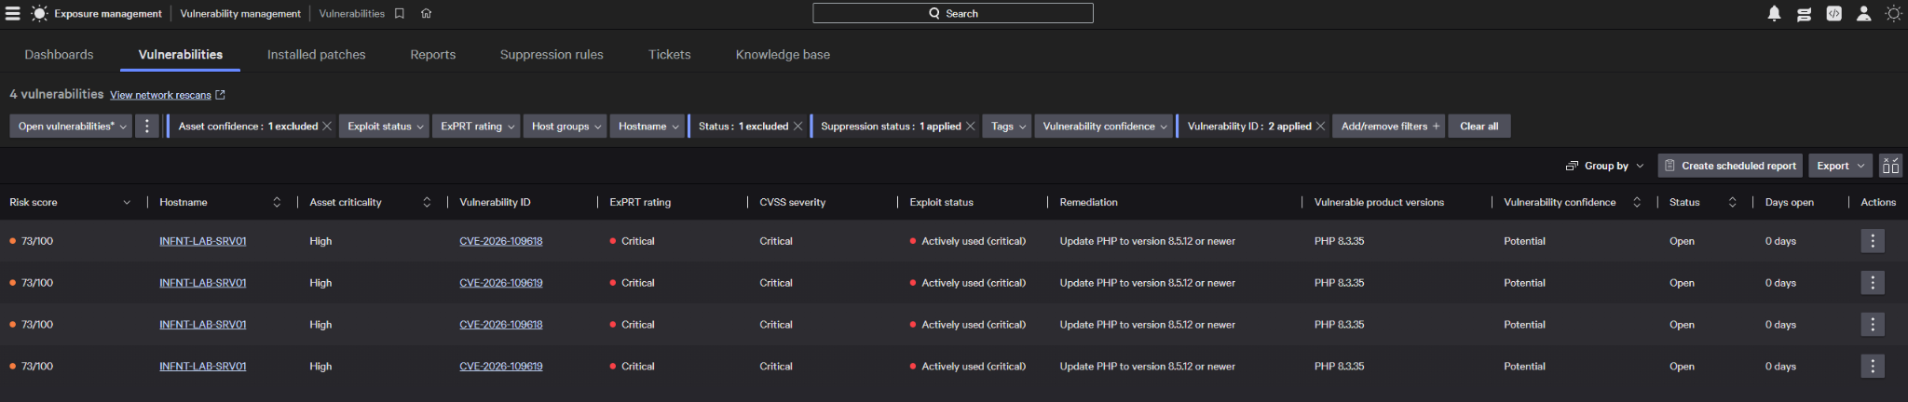
Task: Remove the Suppression status filter
Action: 970,126
